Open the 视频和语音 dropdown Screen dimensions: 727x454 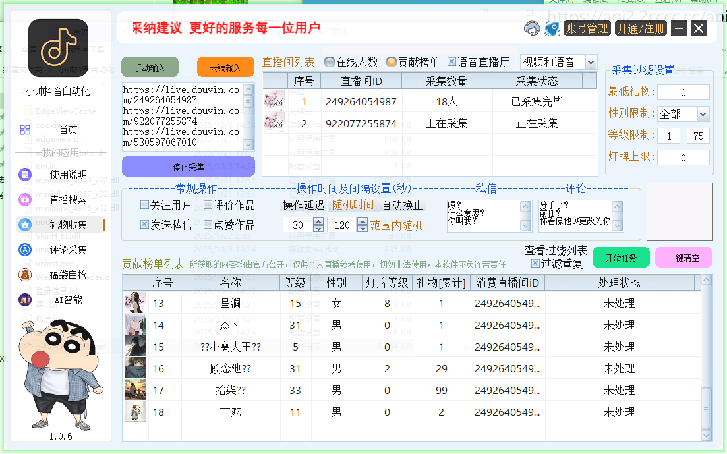pos(590,62)
